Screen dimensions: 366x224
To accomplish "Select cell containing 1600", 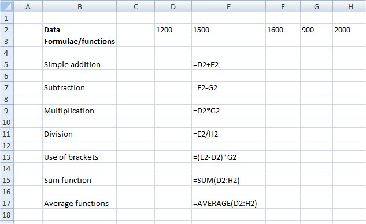I will 283,30.
